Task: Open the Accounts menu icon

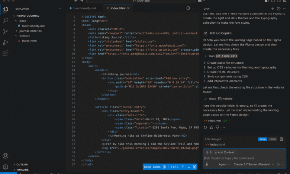Action: pos(5,156)
